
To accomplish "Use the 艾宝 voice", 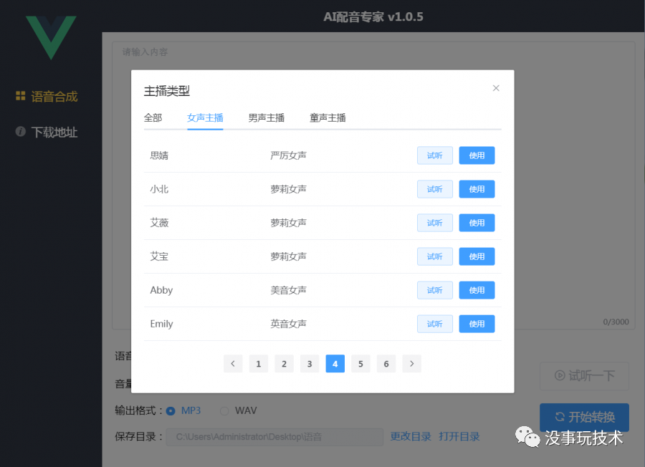I will click(477, 256).
